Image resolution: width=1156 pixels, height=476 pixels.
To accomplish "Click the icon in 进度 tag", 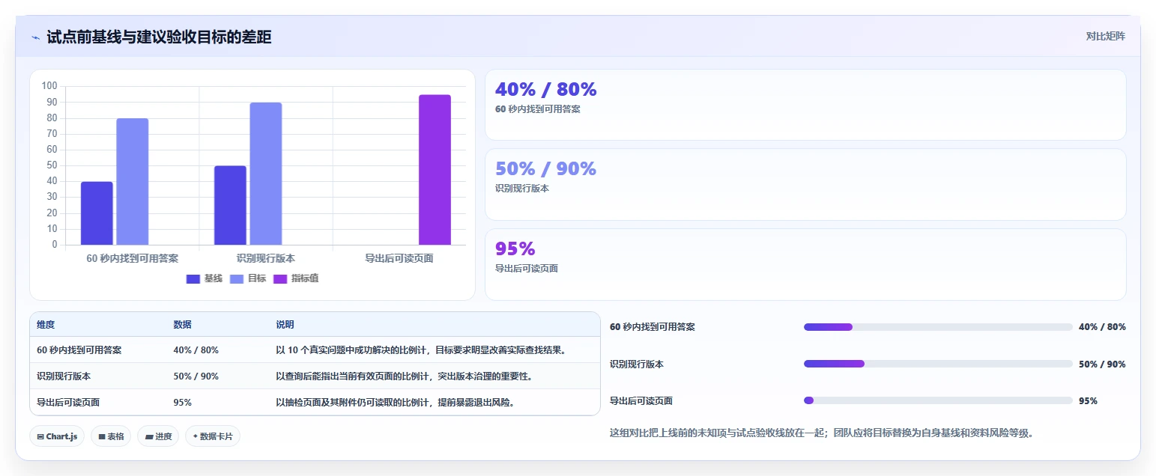I will click(x=148, y=436).
